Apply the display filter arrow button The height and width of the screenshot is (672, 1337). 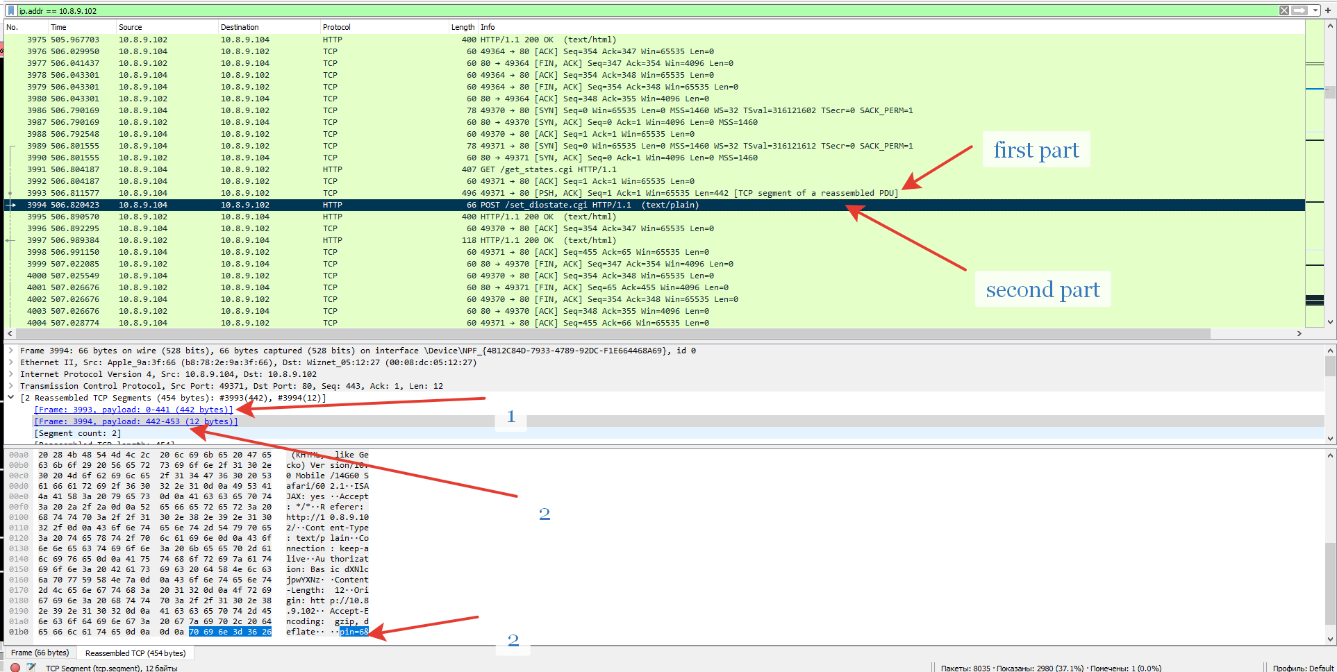(1299, 10)
